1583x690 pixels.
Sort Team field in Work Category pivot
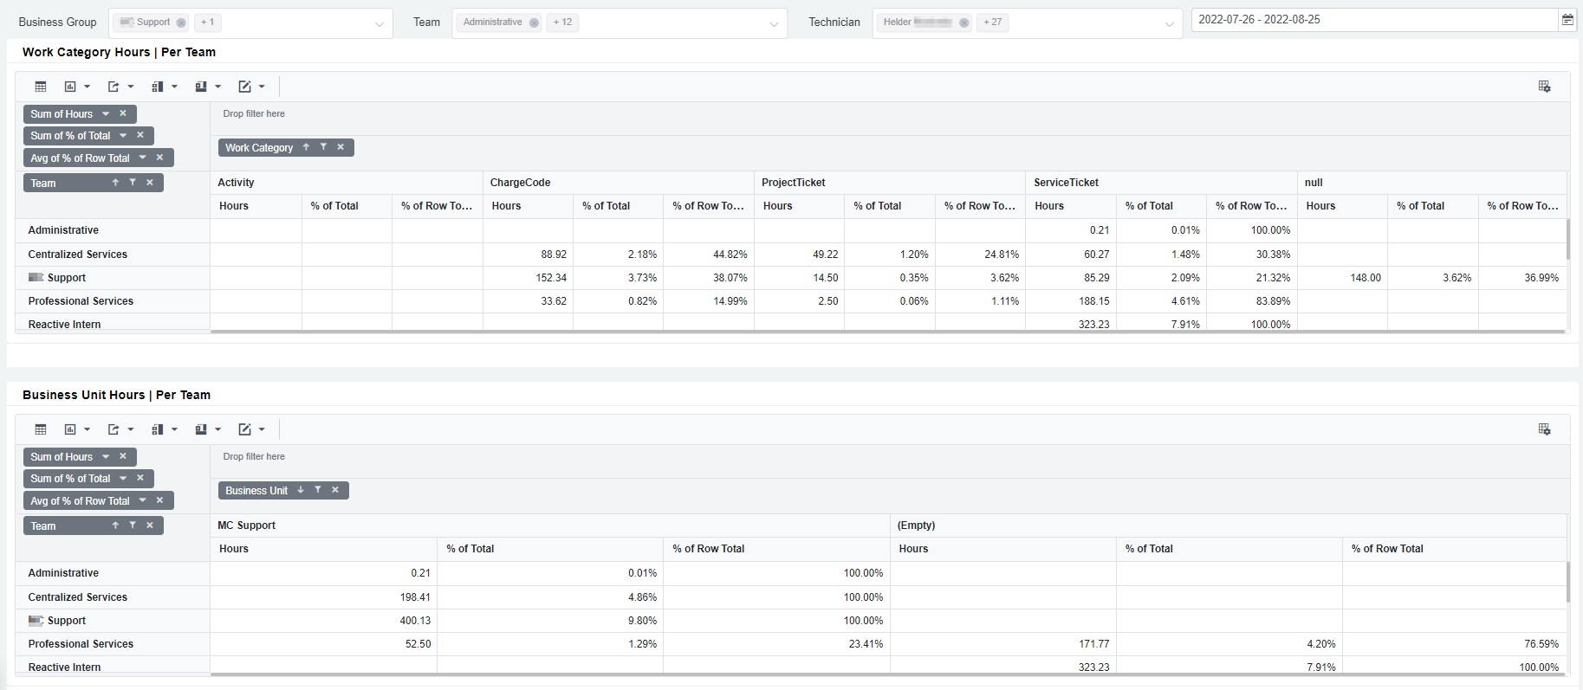pos(115,183)
